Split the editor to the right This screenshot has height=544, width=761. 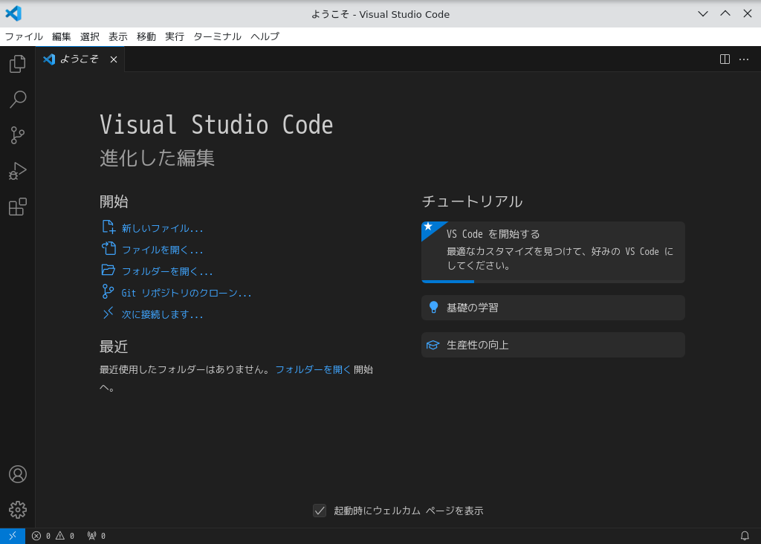click(725, 59)
